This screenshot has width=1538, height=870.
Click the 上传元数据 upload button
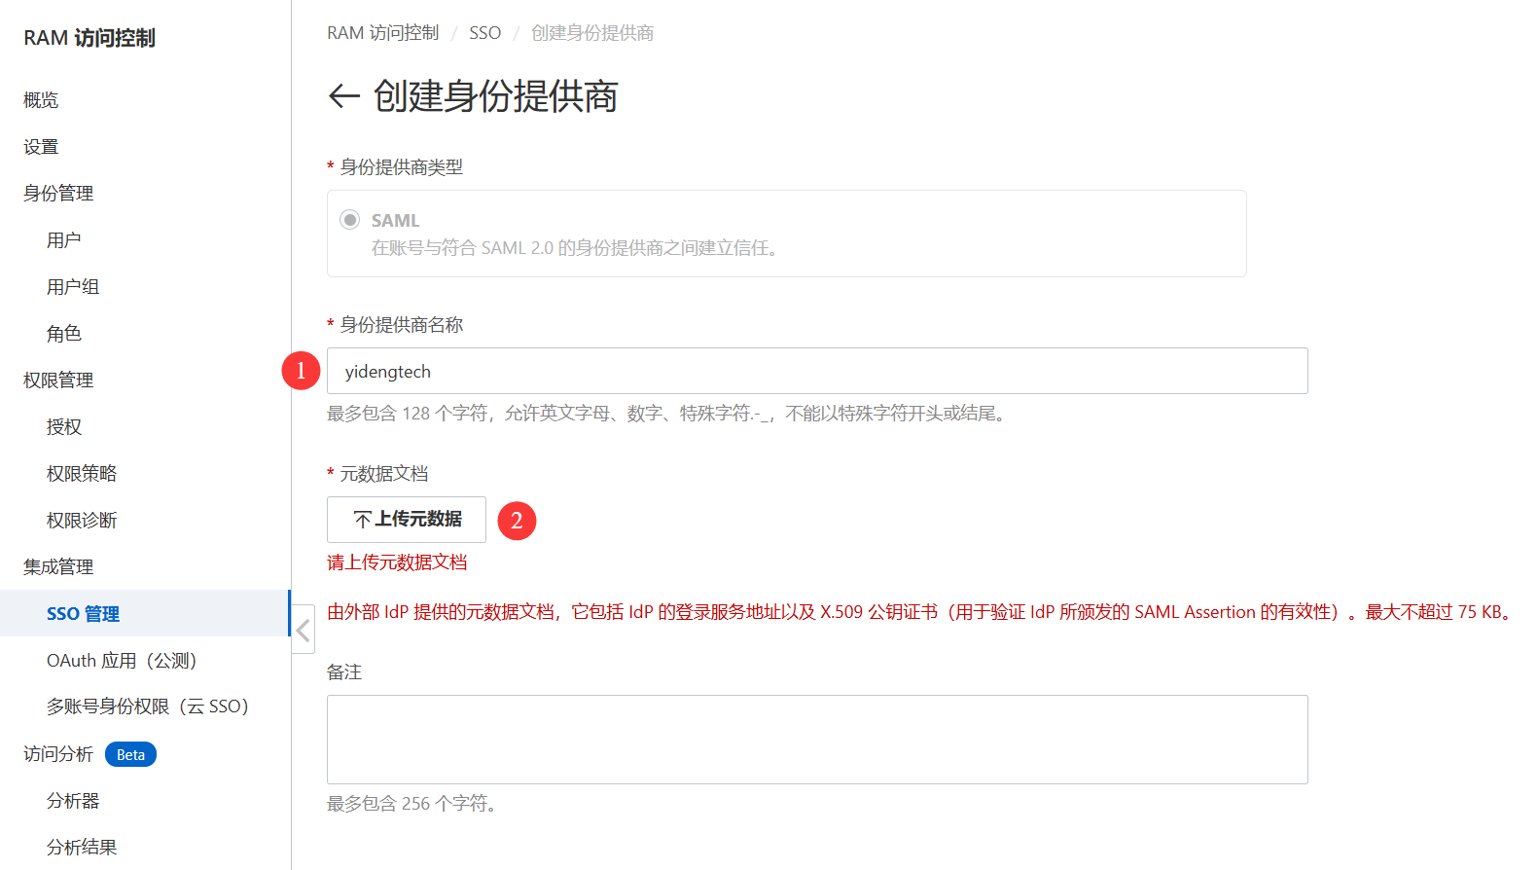[x=407, y=520]
